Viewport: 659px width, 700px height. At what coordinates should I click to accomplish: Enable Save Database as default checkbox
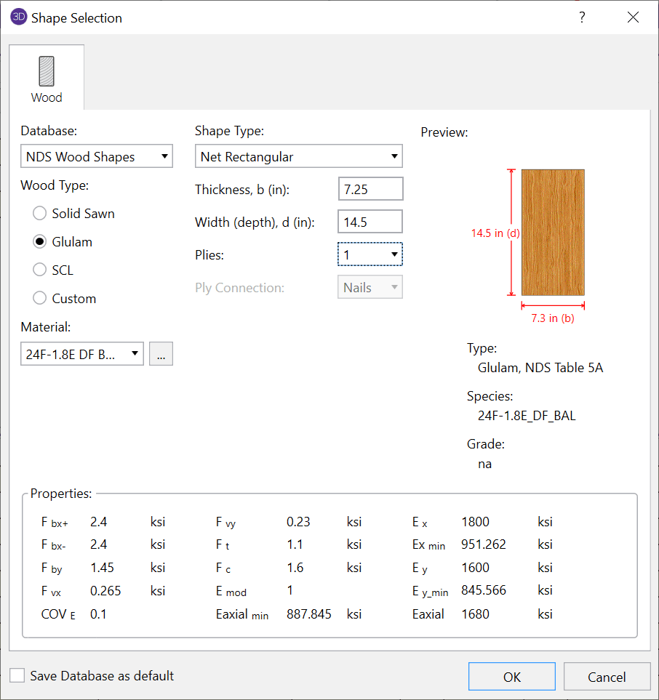pos(17,676)
